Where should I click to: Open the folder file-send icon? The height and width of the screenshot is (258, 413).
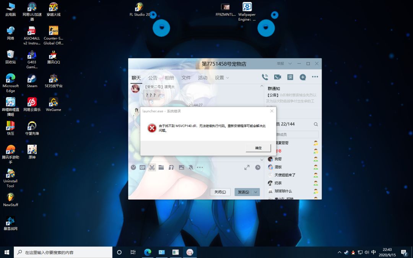point(161,167)
